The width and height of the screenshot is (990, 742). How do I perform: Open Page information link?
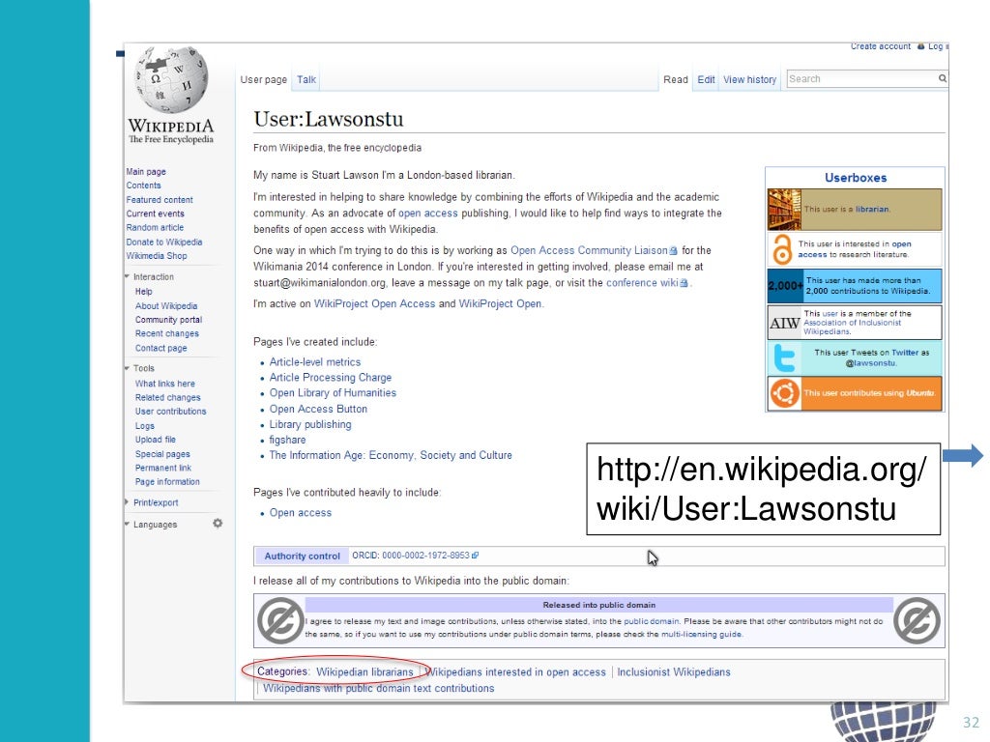click(167, 481)
